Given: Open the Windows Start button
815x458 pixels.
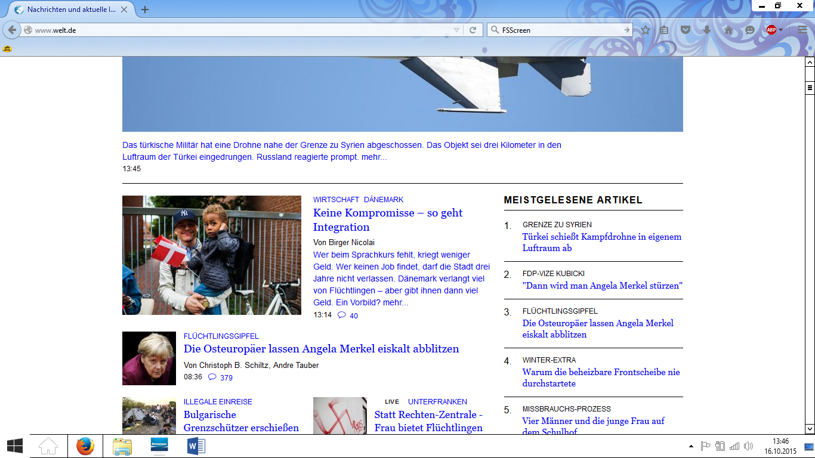Looking at the screenshot, I should pyautogui.click(x=14, y=446).
